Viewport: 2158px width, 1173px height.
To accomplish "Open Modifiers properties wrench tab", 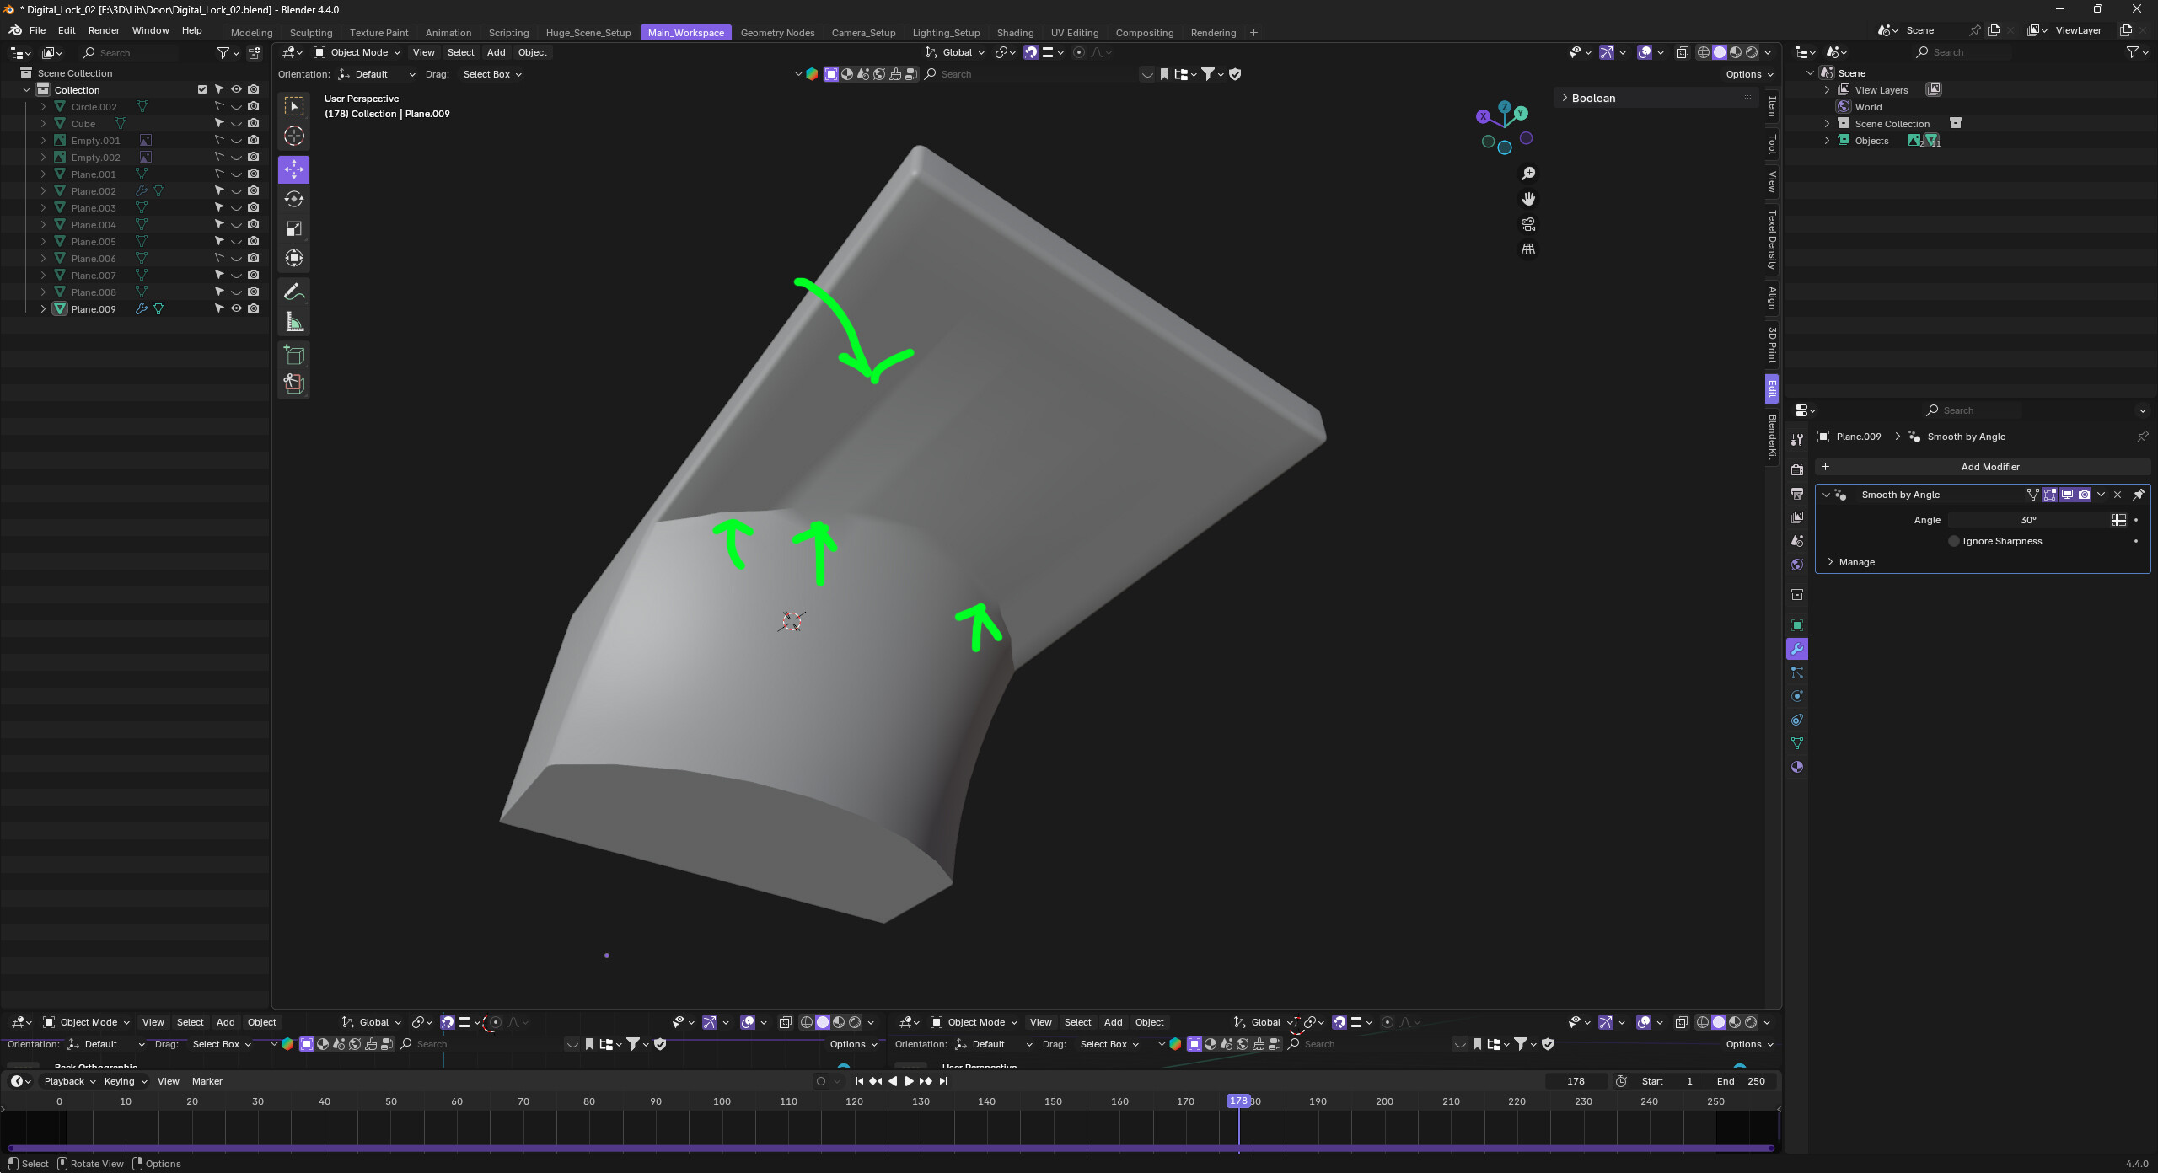I will [x=1796, y=649].
